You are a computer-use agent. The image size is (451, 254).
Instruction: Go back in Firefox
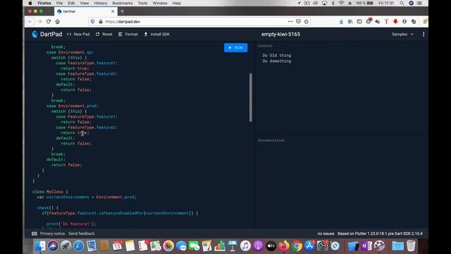(30, 22)
